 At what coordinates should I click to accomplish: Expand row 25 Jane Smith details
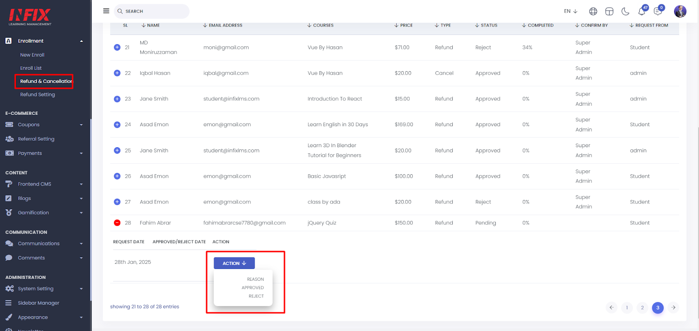[117, 150]
